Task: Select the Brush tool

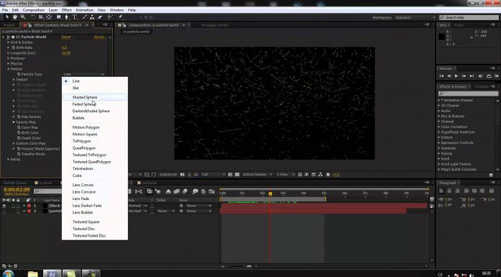Action: click(x=85, y=17)
